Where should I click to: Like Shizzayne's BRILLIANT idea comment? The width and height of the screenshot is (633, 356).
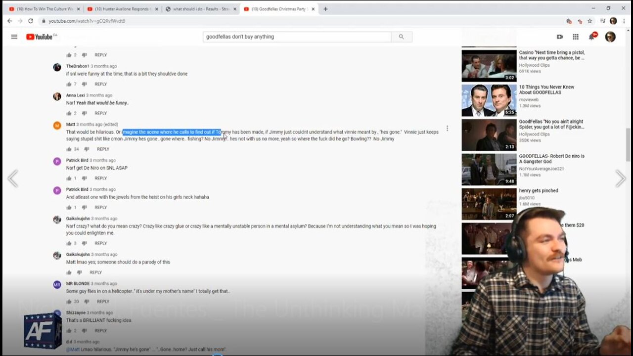point(69,331)
